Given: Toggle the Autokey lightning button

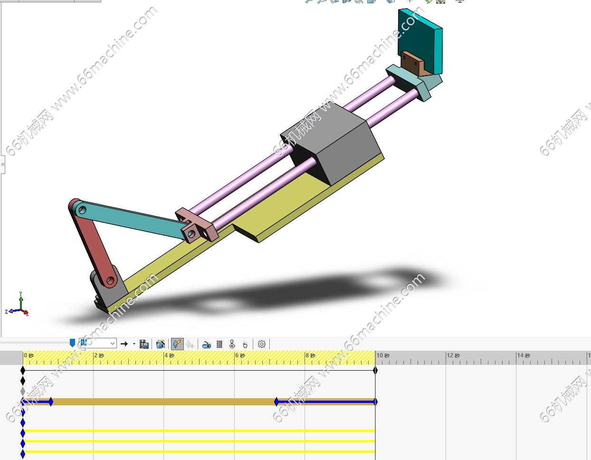Looking at the screenshot, I should coord(177,344).
